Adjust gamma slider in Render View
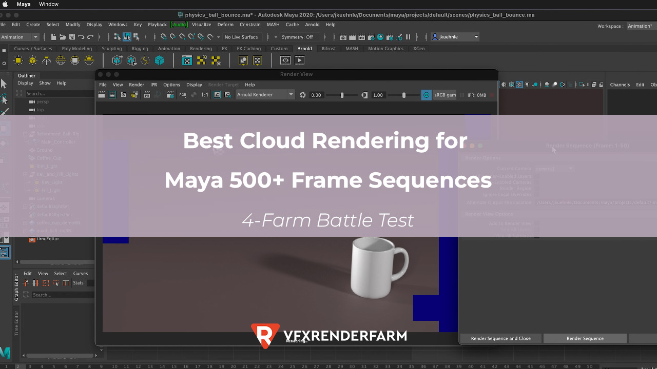 point(404,95)
